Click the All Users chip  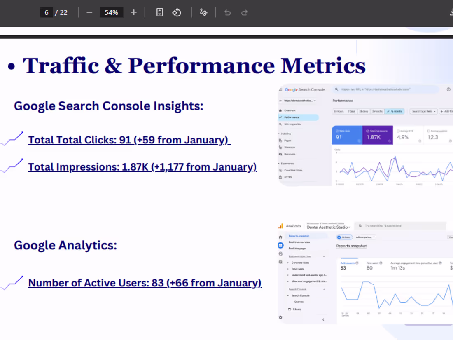pyautogui.click(x=344, y=237)
